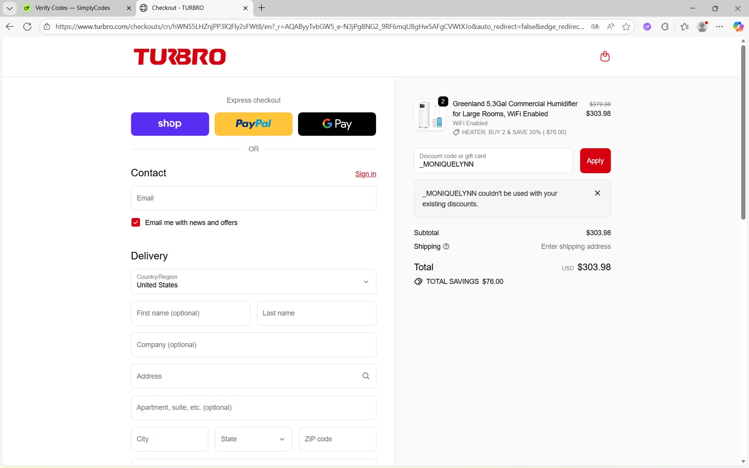Open the translate page icon
Screen dimensions: 749x468
[595, 26]
